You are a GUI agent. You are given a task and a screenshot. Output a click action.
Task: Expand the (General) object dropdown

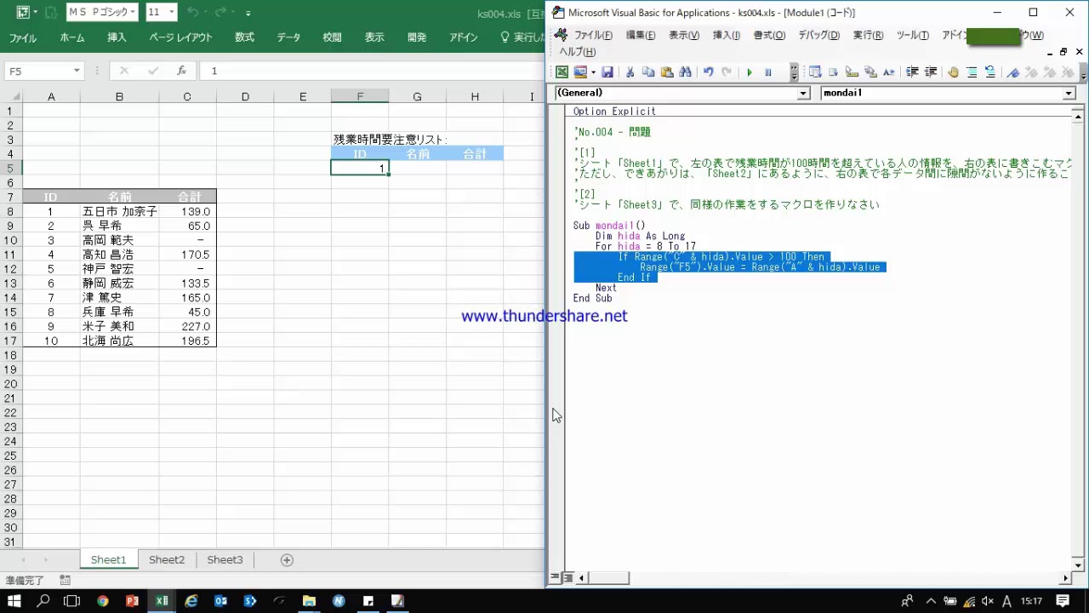803,94
